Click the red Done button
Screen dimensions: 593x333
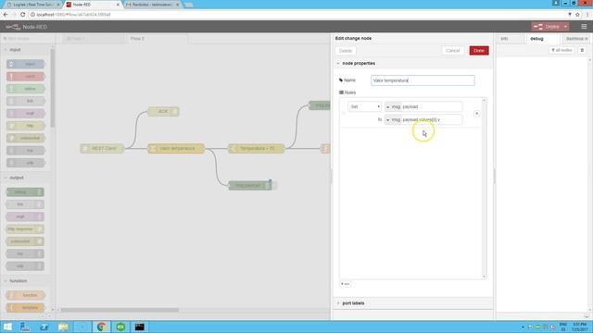pyautogui.click(x=479, y=51)
